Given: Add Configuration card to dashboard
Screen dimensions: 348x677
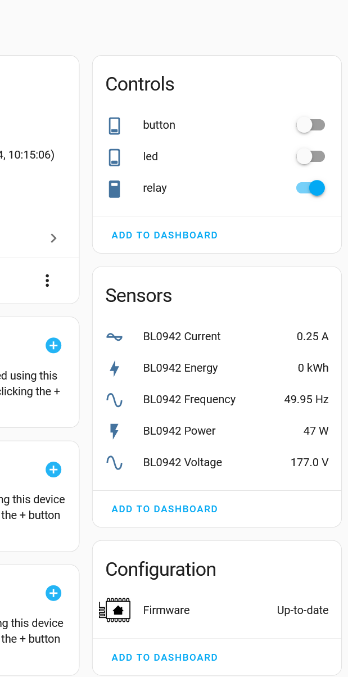Looking at the screenshot, I should pos(165,657).
